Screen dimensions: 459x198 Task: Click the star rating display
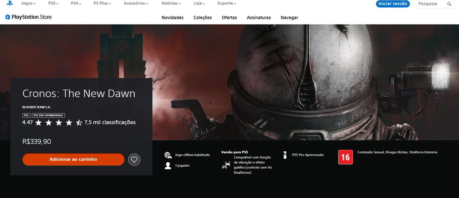click(59, 123)
